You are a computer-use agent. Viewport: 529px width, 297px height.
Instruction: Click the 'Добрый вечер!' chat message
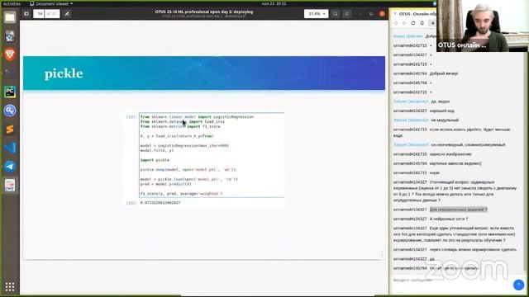pyautogui.click(x=444, y=73)
